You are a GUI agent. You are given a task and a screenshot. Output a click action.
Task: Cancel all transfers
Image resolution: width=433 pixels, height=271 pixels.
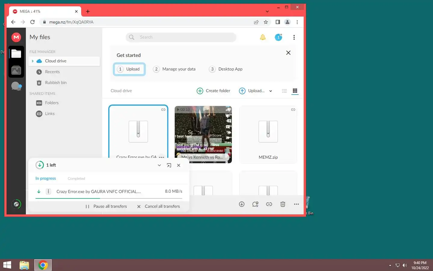(x=158, y=206)
